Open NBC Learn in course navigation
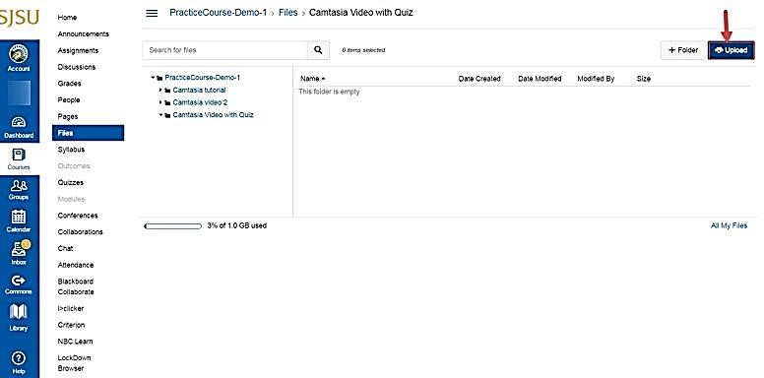Screen dimensions: 764x378 pyautogui.click(x=75, y=342)
